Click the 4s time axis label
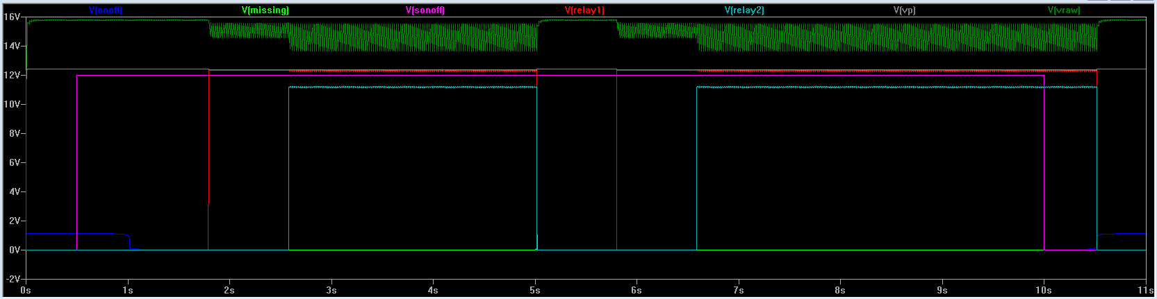 pos(433,291)
